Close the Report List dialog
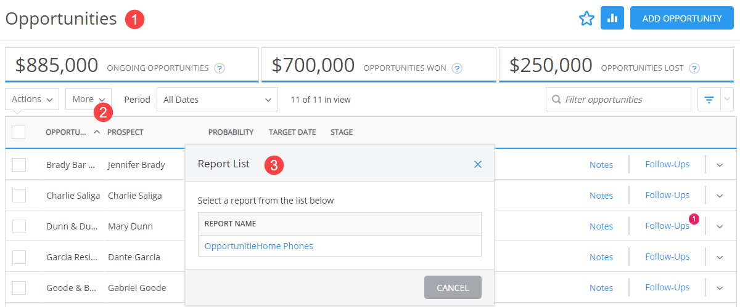 coord(477,164)
